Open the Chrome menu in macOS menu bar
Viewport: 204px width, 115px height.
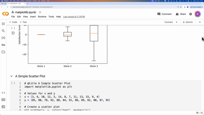[x=6, y=1]
